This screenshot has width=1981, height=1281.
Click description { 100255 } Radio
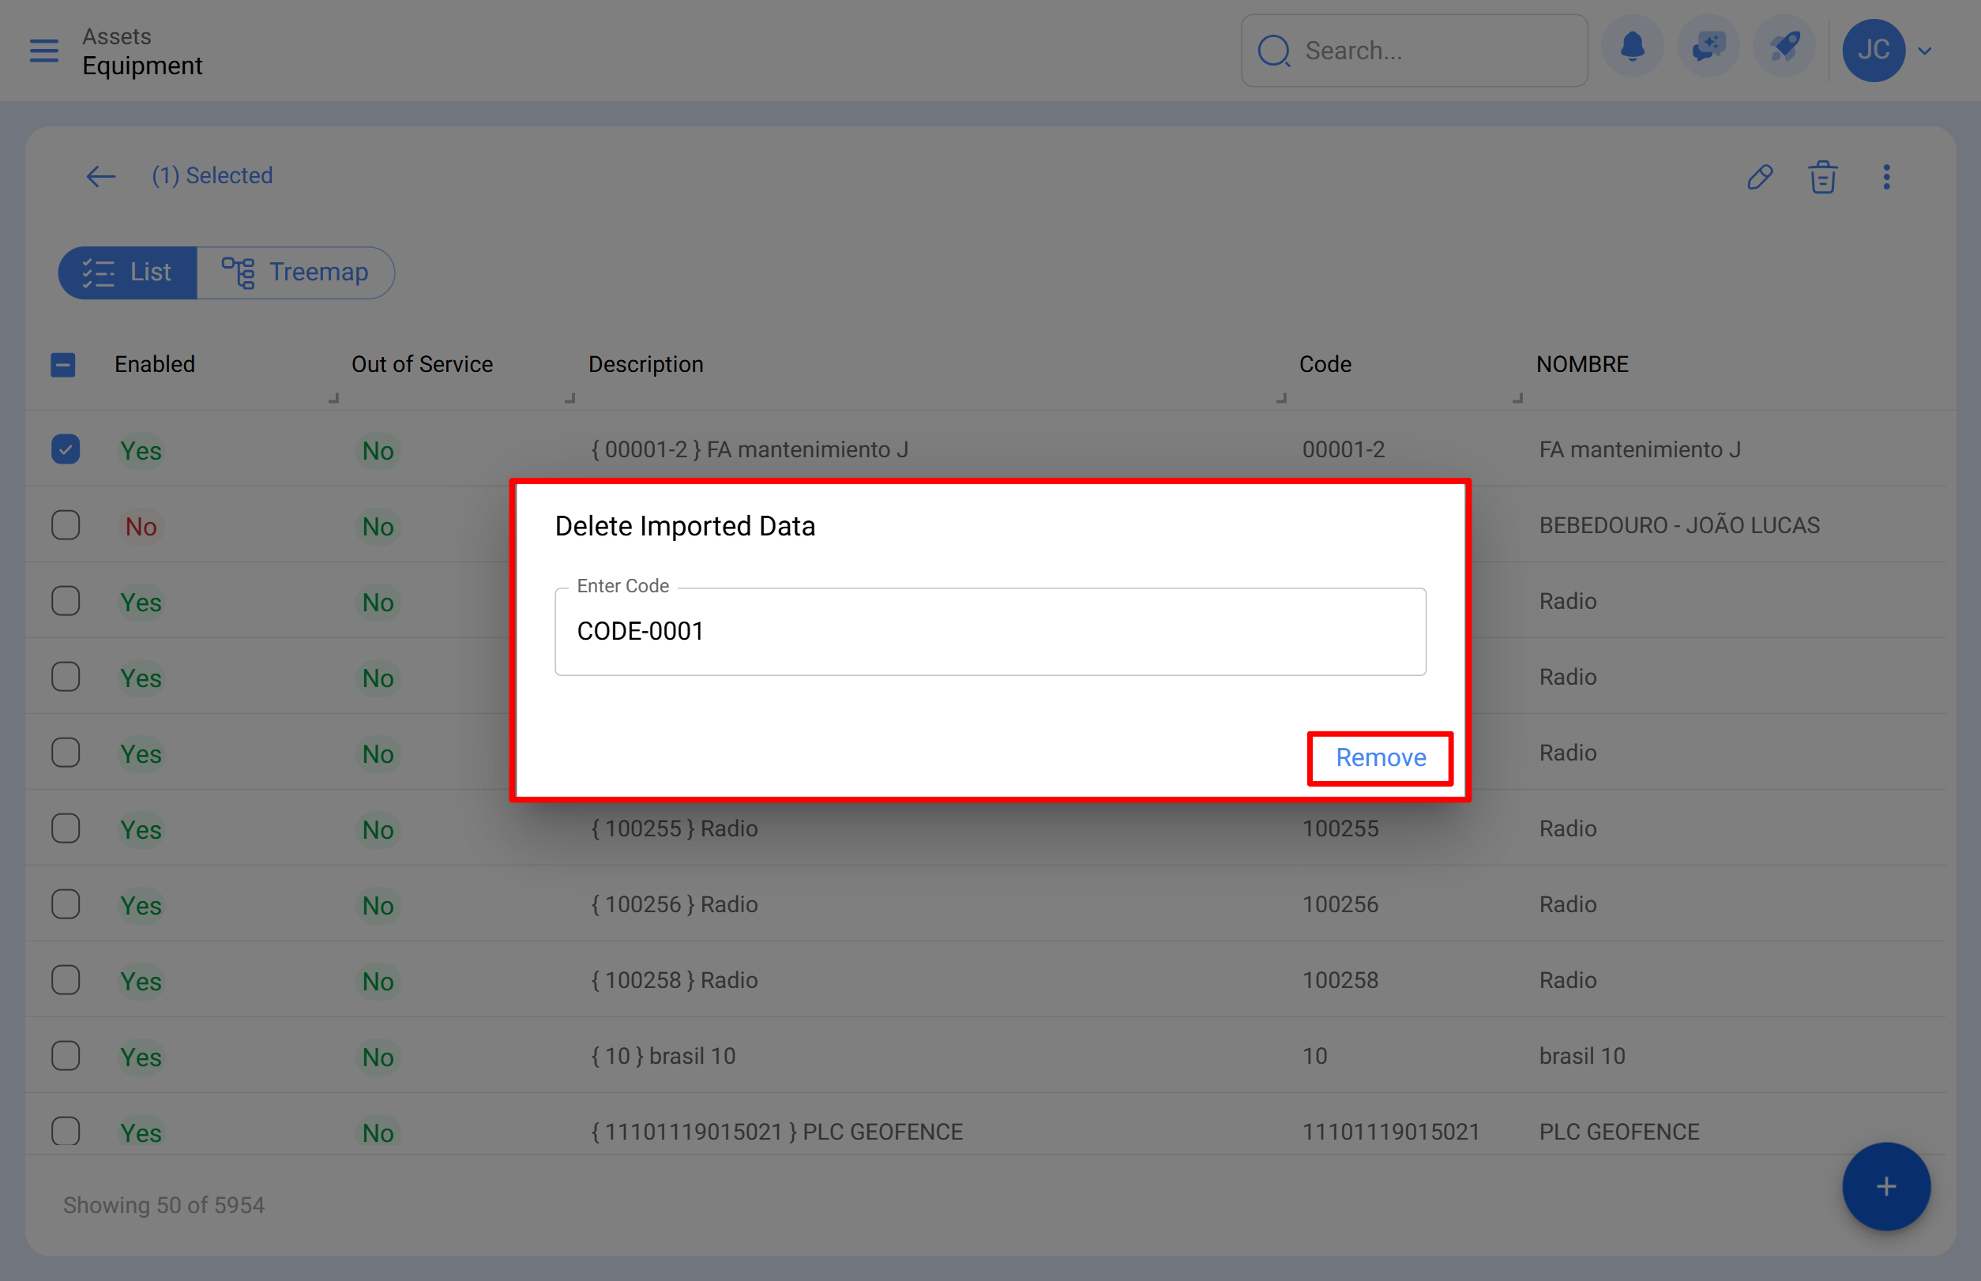pos(675,828)
